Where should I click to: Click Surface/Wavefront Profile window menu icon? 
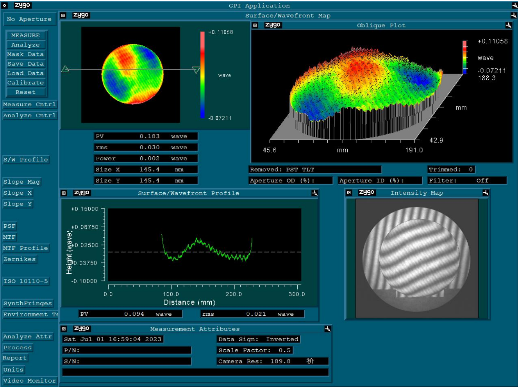pos(64,193)
